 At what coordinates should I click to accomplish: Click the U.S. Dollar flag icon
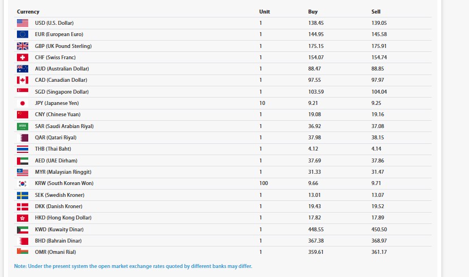point(23,23)
